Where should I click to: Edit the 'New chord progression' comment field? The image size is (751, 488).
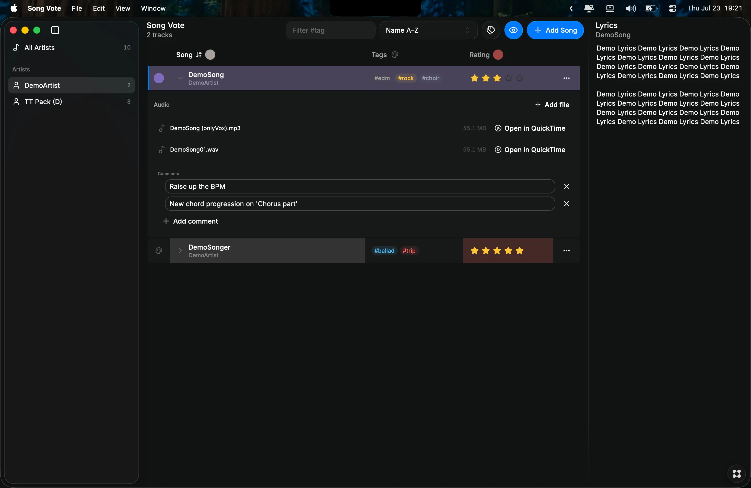coord(360,204)
